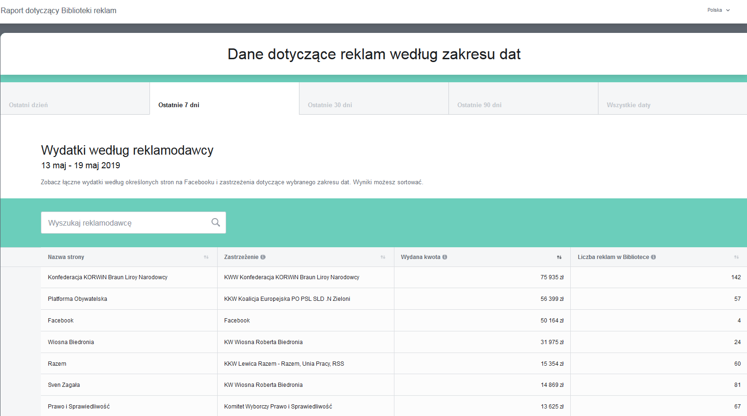
Task: Click ad count 60 for Razem
Action: tap(738, 364)
